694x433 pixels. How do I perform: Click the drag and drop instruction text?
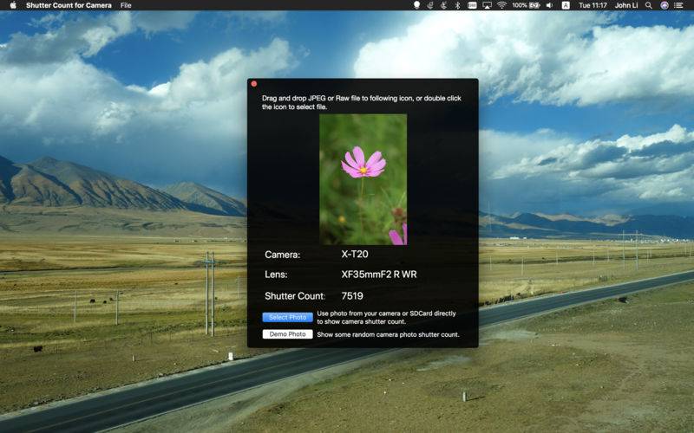coord(361,102)
